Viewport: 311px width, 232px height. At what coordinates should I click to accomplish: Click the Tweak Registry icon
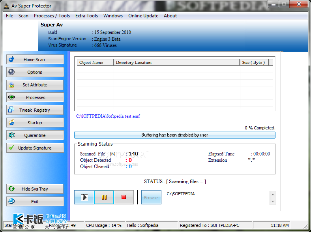pyautogui.click(x=11, y=110)
